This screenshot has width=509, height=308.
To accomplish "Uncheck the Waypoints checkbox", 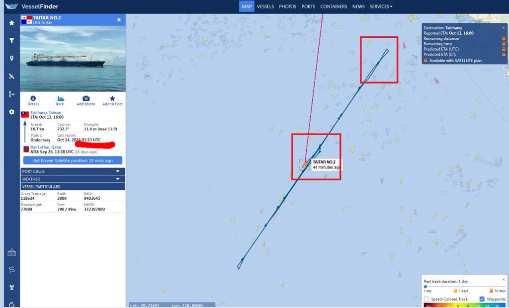I will coord(482,299).
